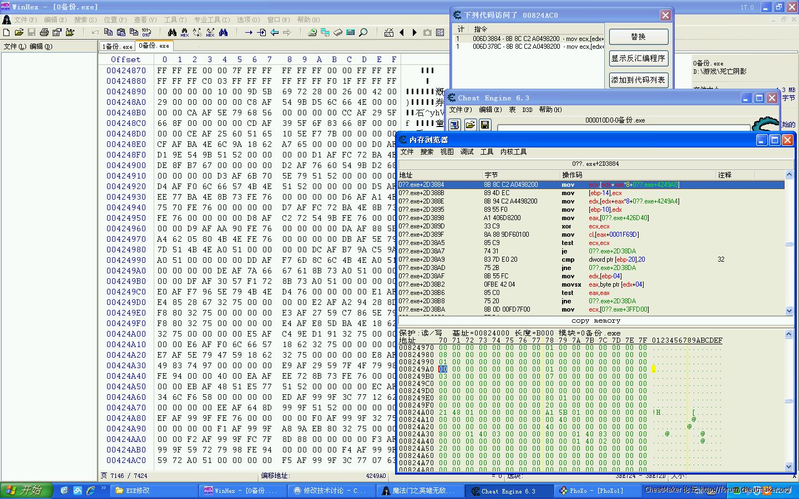Click the Go To Offset arrow icon
The image size is (799, 499).
point(249,33)
